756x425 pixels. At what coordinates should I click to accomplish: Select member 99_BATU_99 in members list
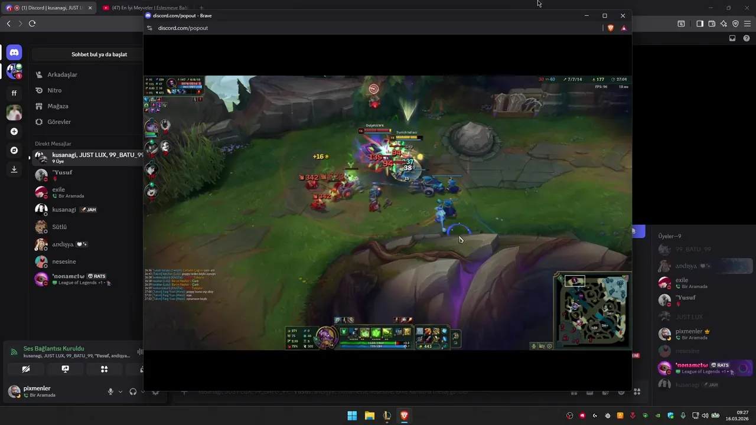(705, 250)
